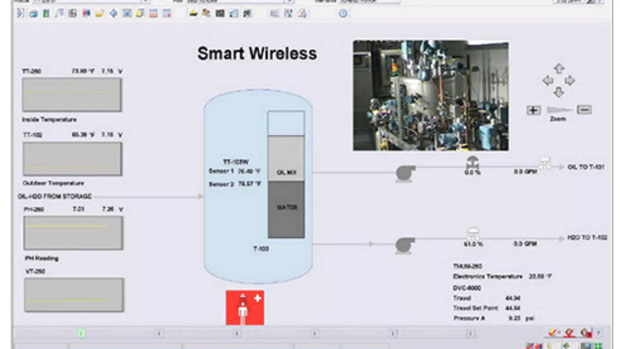Screen dimensions: 620x349
Task: Open the middle dropdown in the top bar
Action: 289,2
